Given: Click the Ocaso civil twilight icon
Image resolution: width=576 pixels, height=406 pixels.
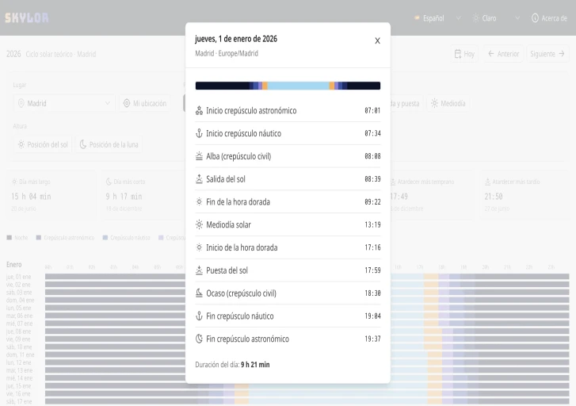Looking at the screenshot, I should point(199,293).
